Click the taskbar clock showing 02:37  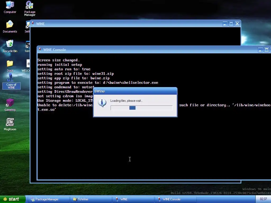pyautogui.click(x=263, y=199)
